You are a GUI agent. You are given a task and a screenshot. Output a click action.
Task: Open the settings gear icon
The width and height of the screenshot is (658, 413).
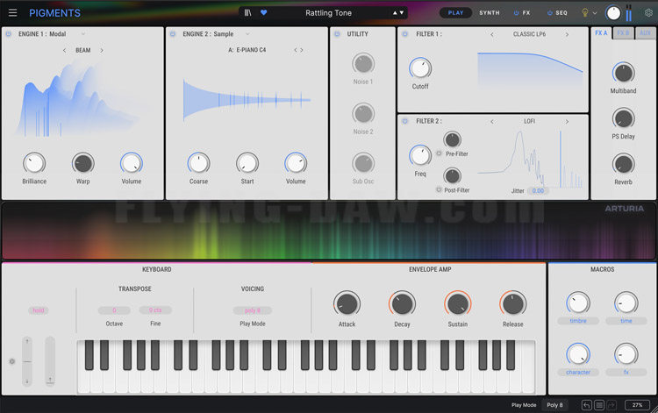[648, 12]
